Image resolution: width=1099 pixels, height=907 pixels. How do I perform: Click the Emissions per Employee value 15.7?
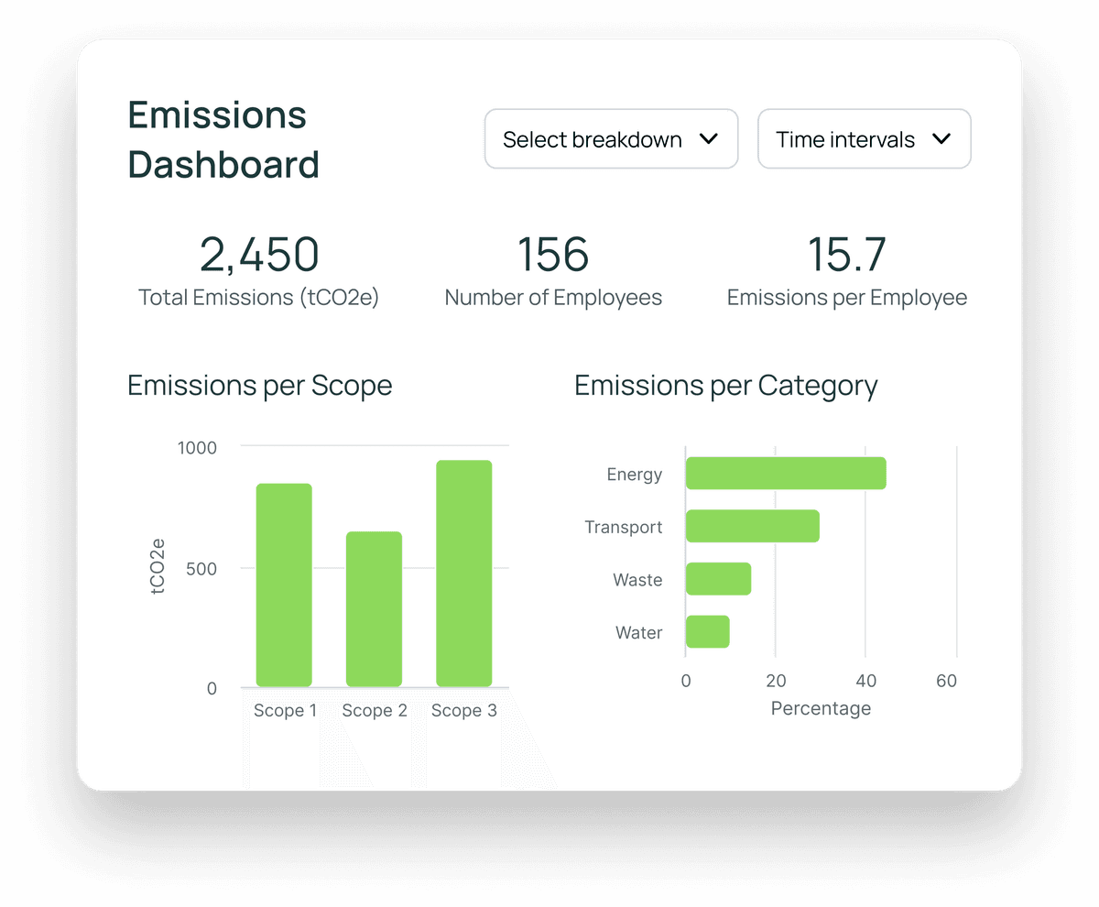coord(846,255)
